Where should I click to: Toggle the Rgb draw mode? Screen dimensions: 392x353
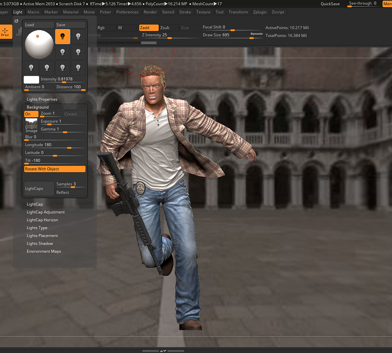coord(106,28)
